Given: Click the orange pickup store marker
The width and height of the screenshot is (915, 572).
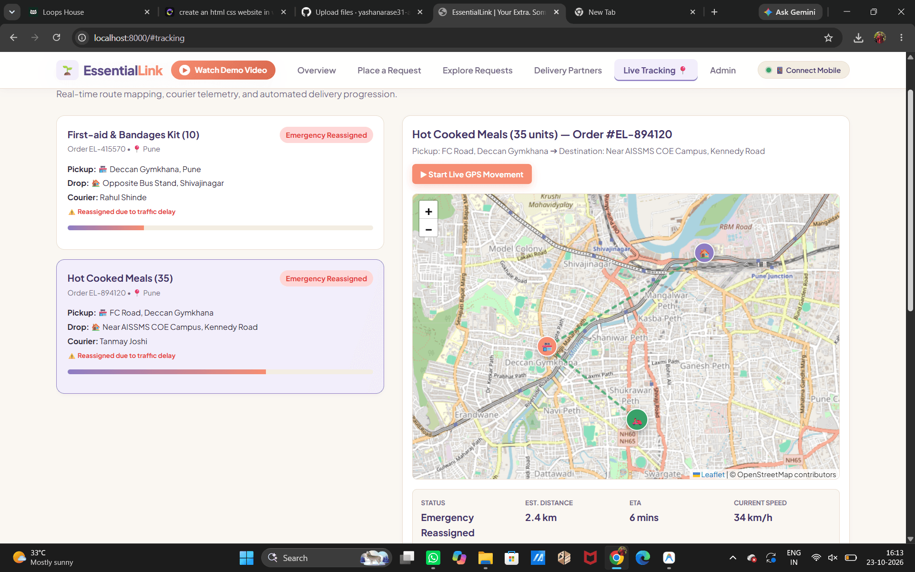Looking at the screenshot, I should tap(547, 347).
